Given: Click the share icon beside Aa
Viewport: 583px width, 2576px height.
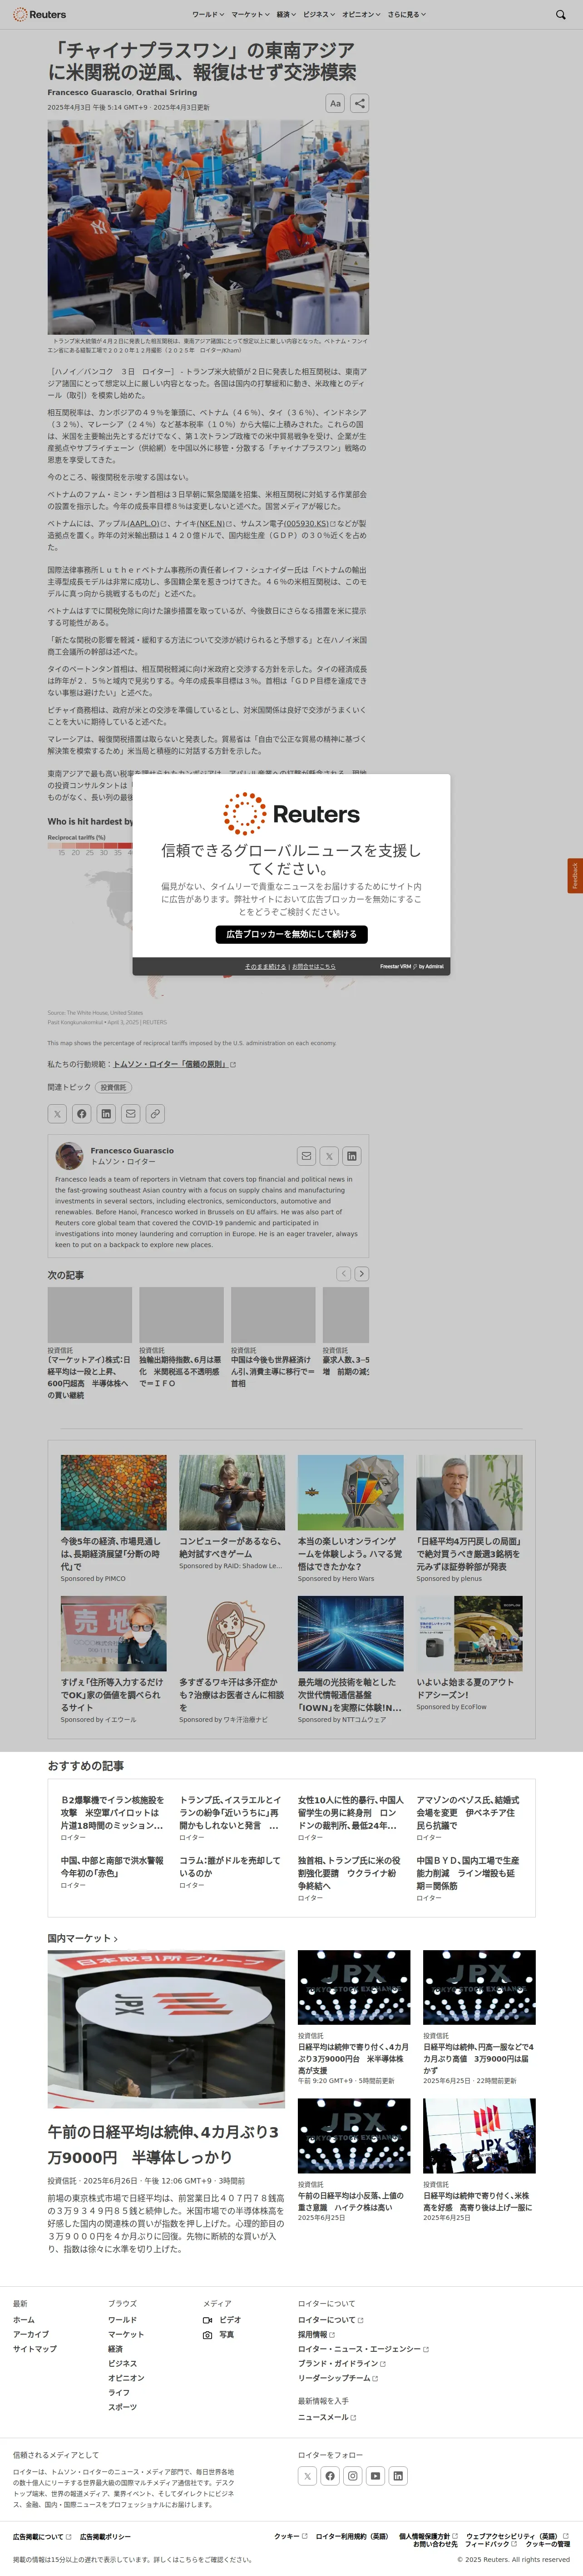Looking at the screenshot, I should (360, 103).
